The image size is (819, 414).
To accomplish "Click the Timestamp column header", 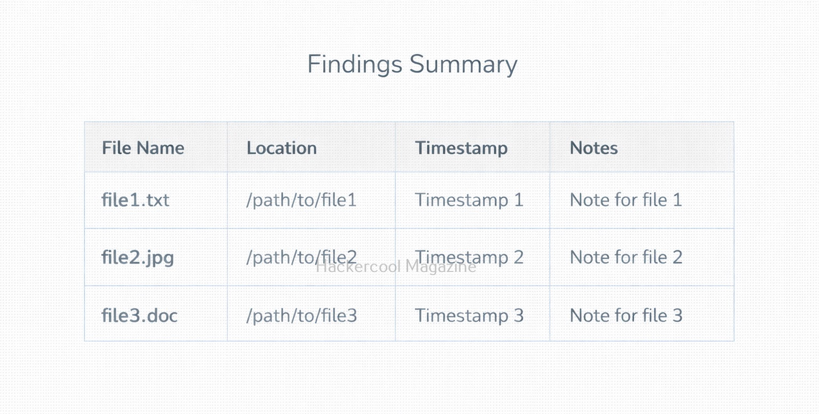I will (461, 148).
